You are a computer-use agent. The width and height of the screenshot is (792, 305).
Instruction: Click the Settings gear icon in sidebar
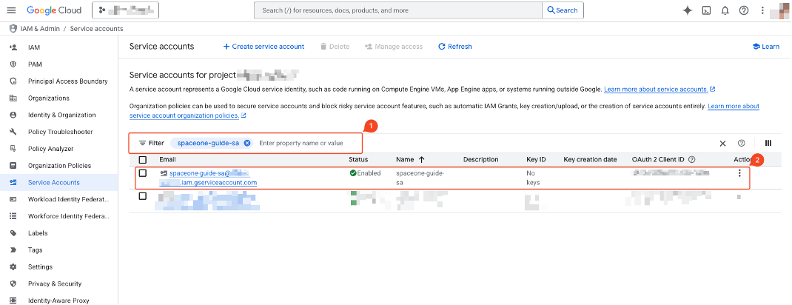click(13, 267)
